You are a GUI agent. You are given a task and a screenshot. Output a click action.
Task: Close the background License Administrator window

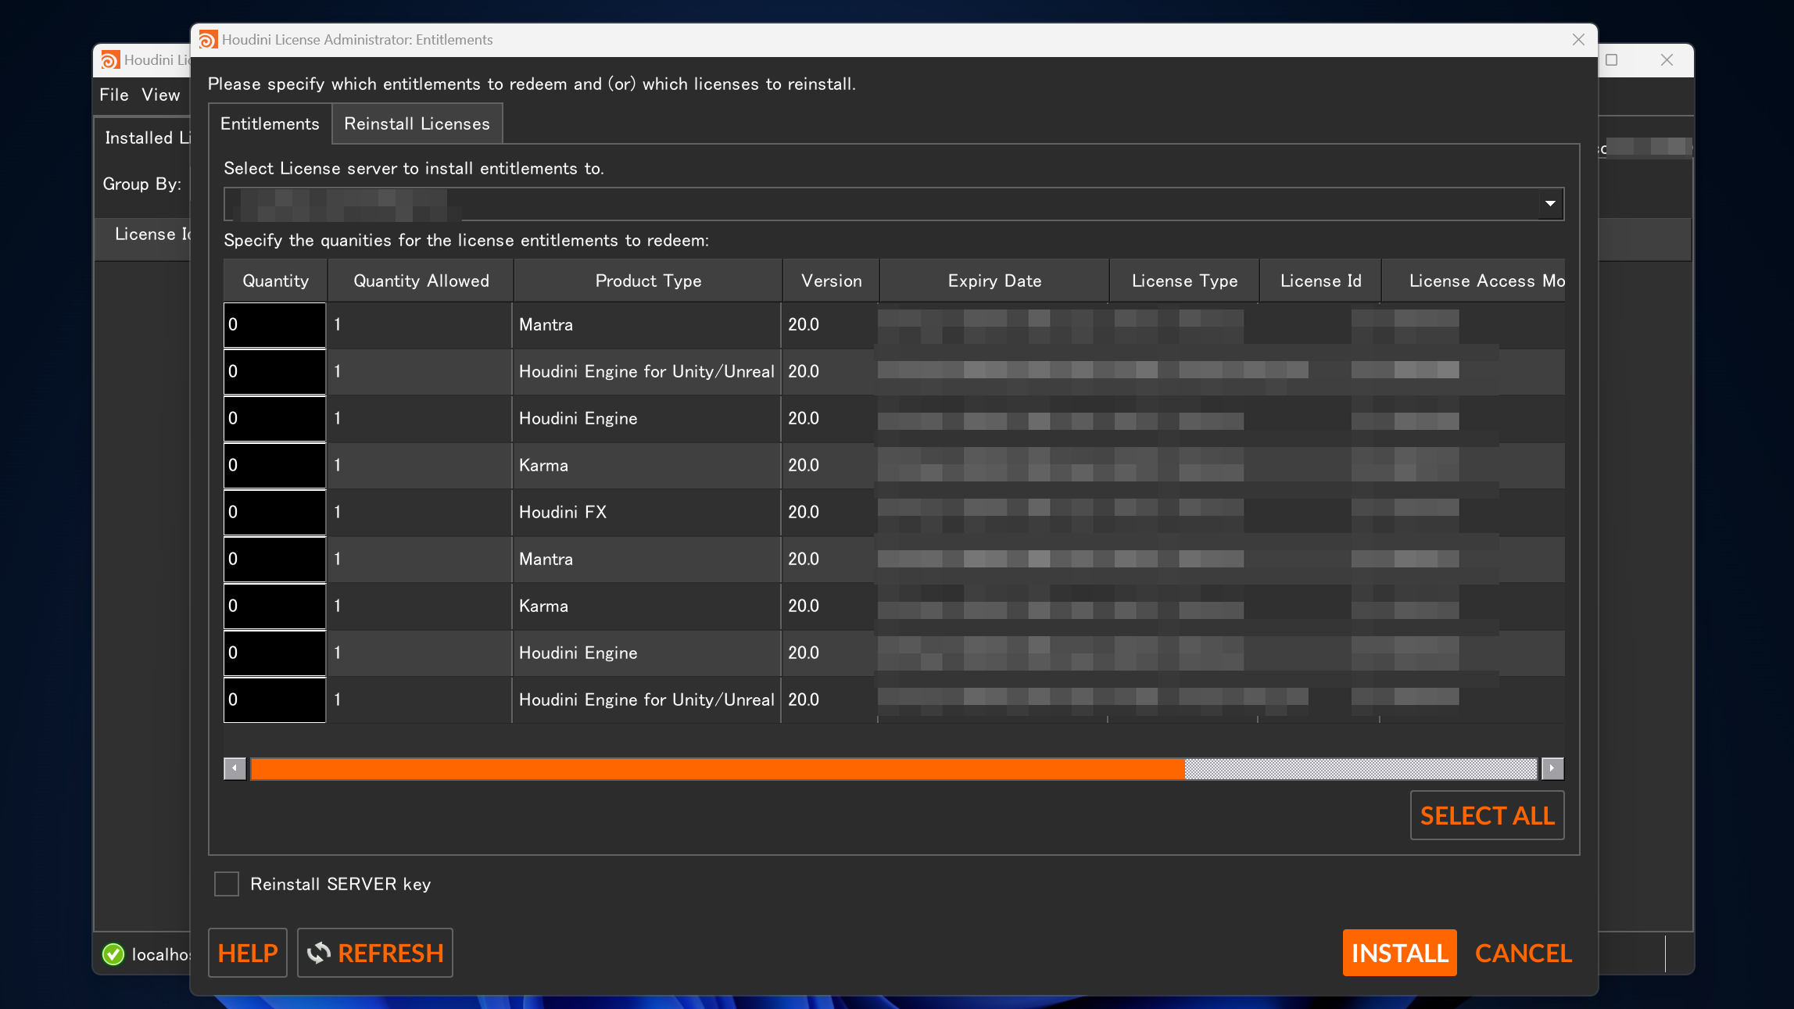click(1667, 60)
